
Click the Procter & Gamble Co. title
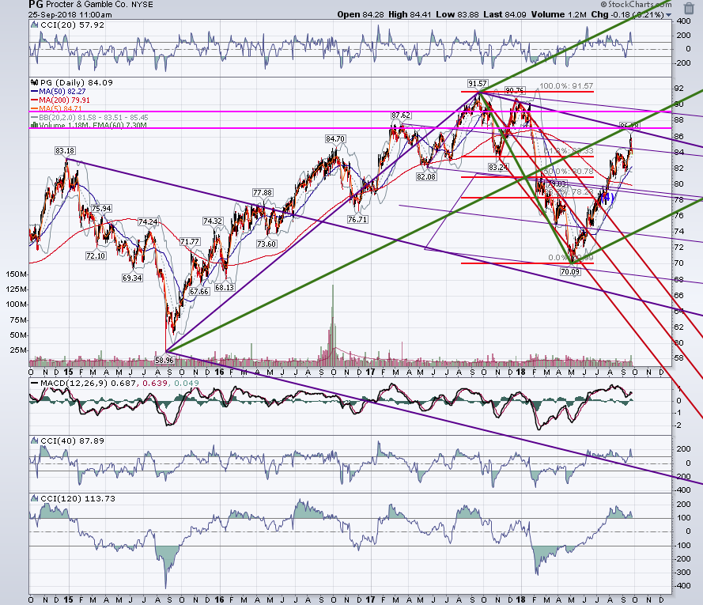click(x=88, y=5)
